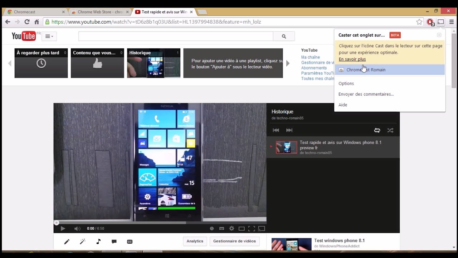
Task: Open the Audio music note icon
Action: [x=98, y=242]
